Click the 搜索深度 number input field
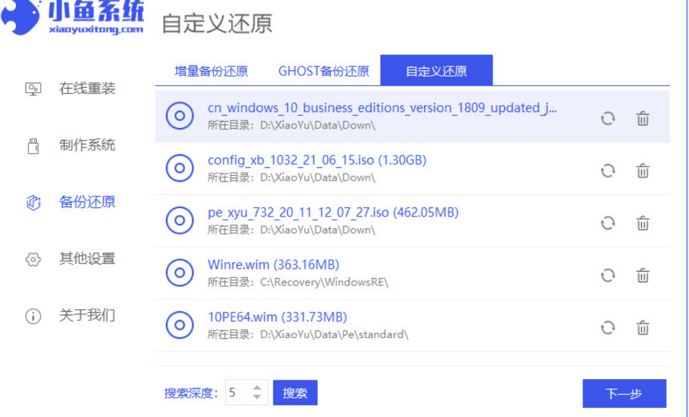This screenshot has height=417, width=689. (237, 393)
